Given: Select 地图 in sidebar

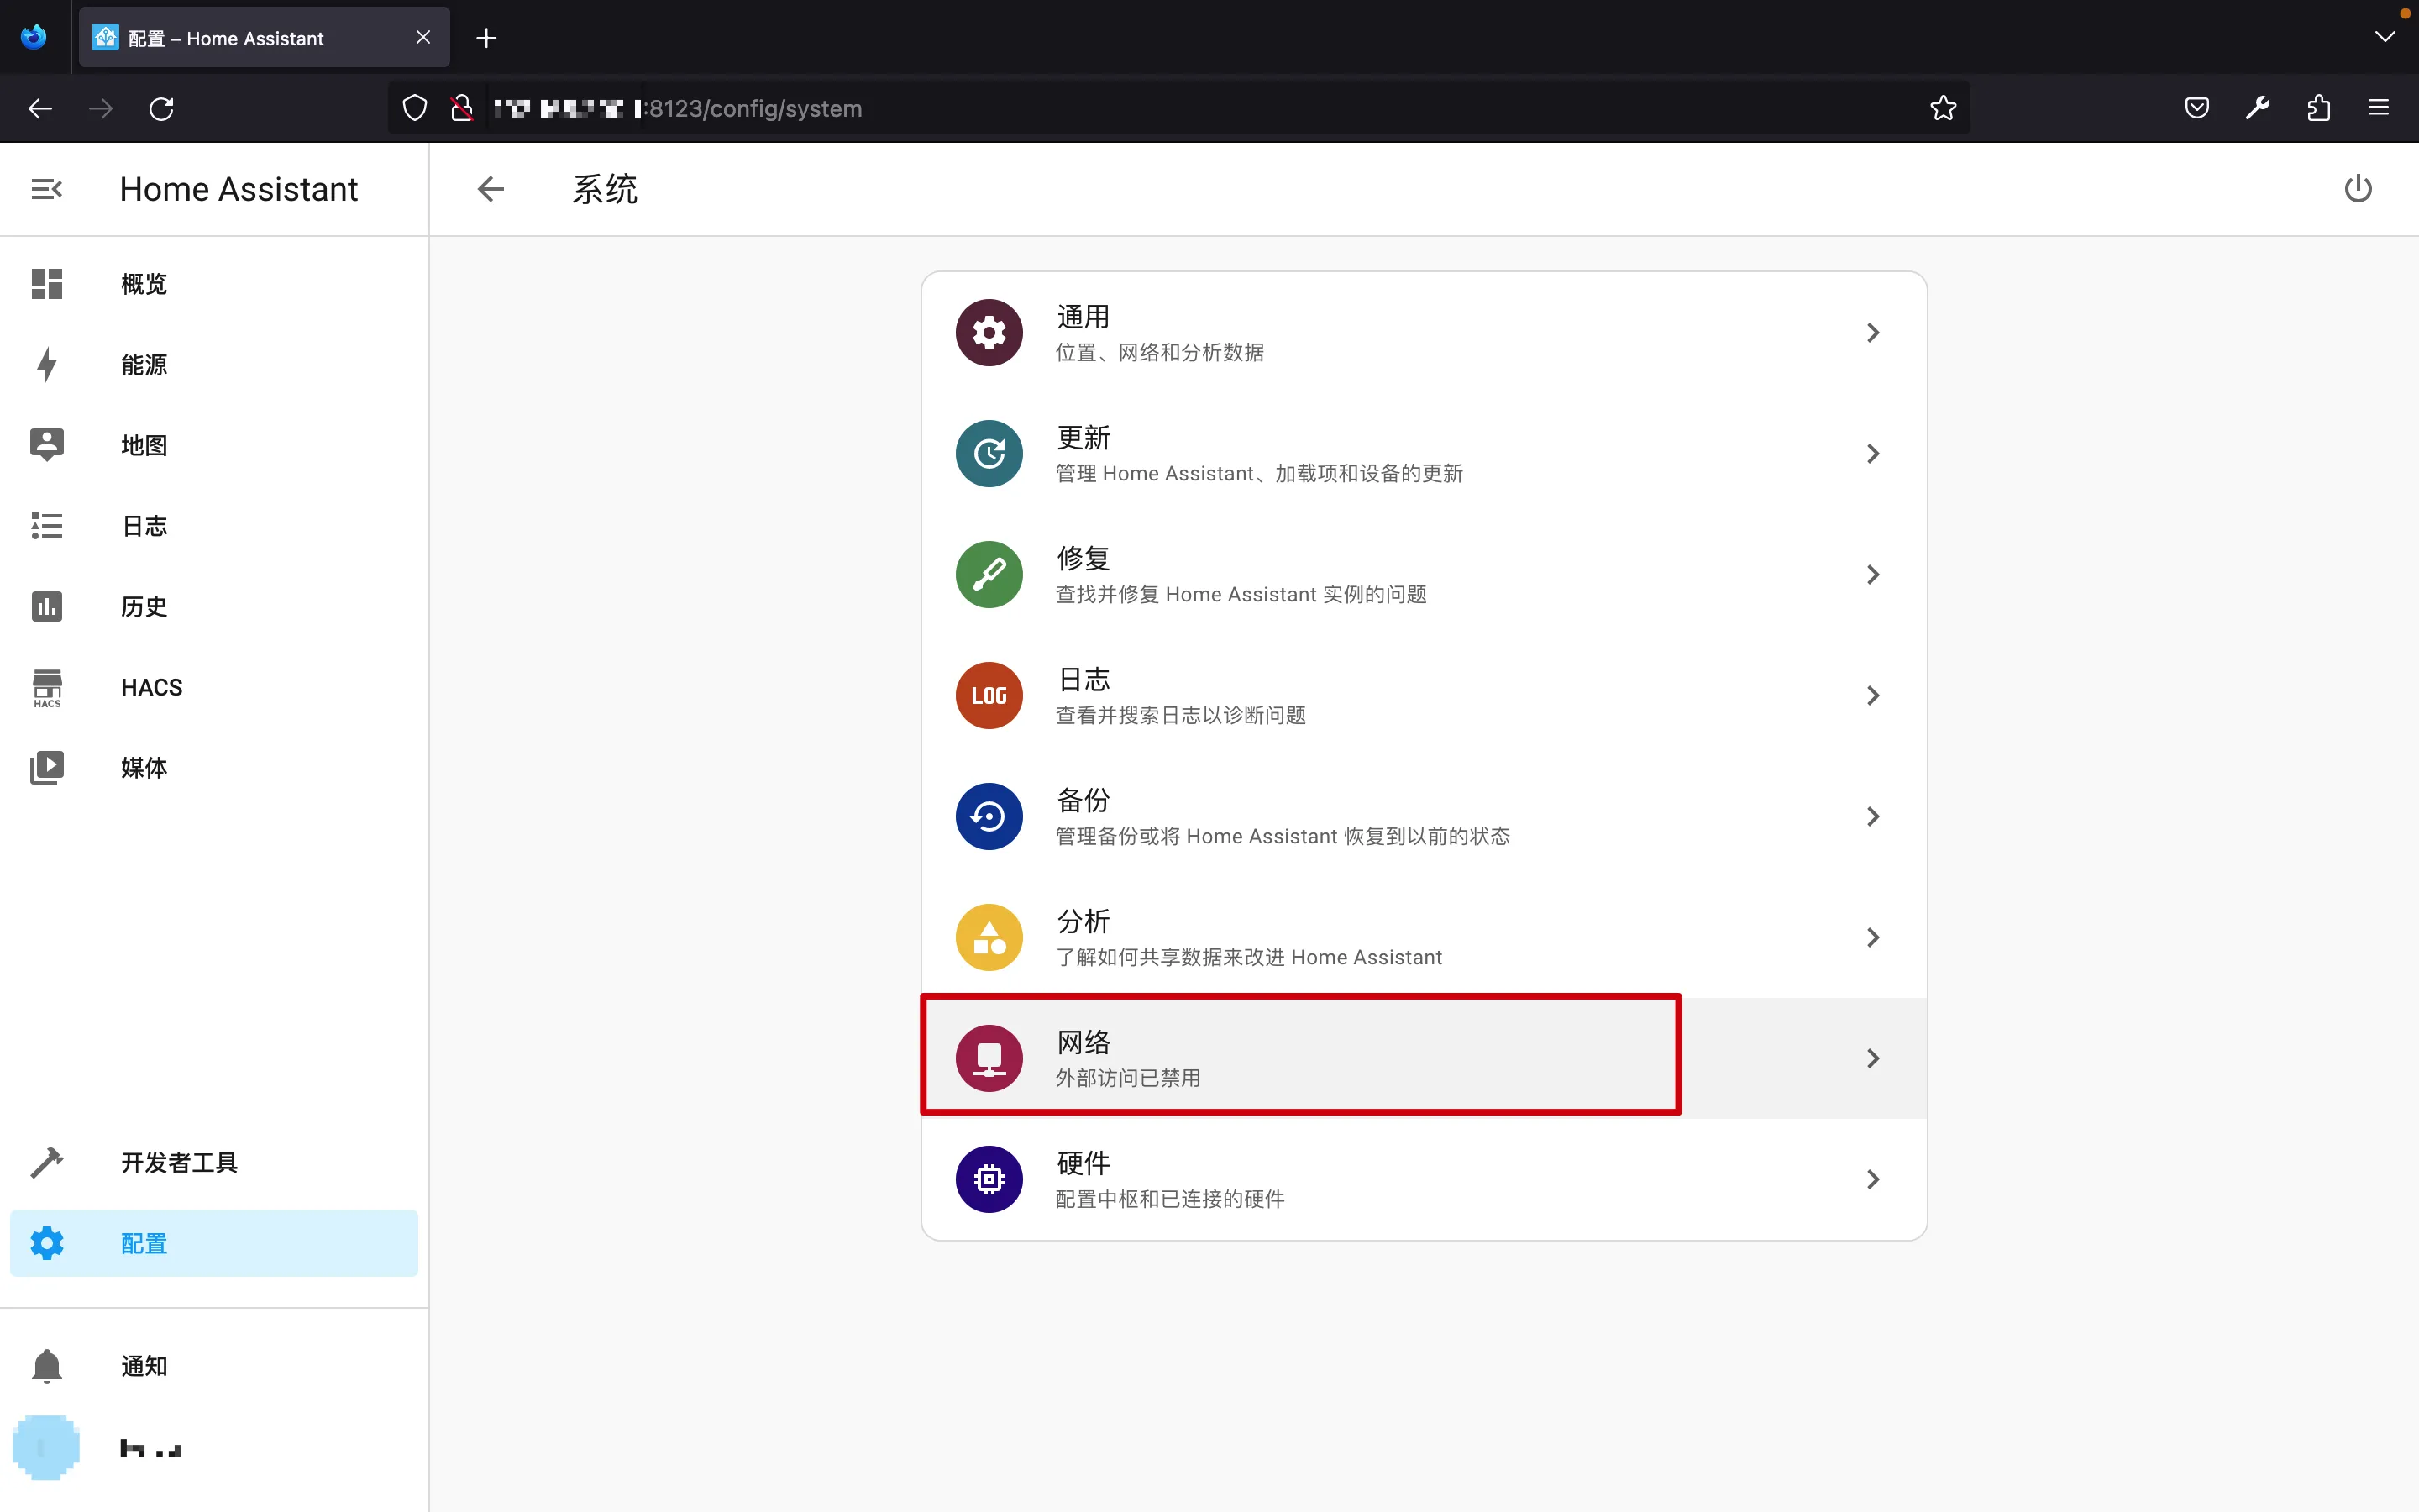Looking at the screenshot, I should [x=214, y=445].
